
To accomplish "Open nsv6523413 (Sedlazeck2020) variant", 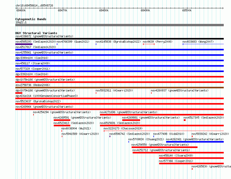I will click(74, 123).
